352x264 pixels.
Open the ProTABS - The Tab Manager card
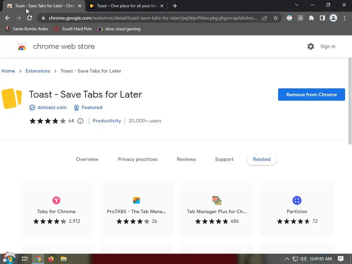[x=136, y=209]
